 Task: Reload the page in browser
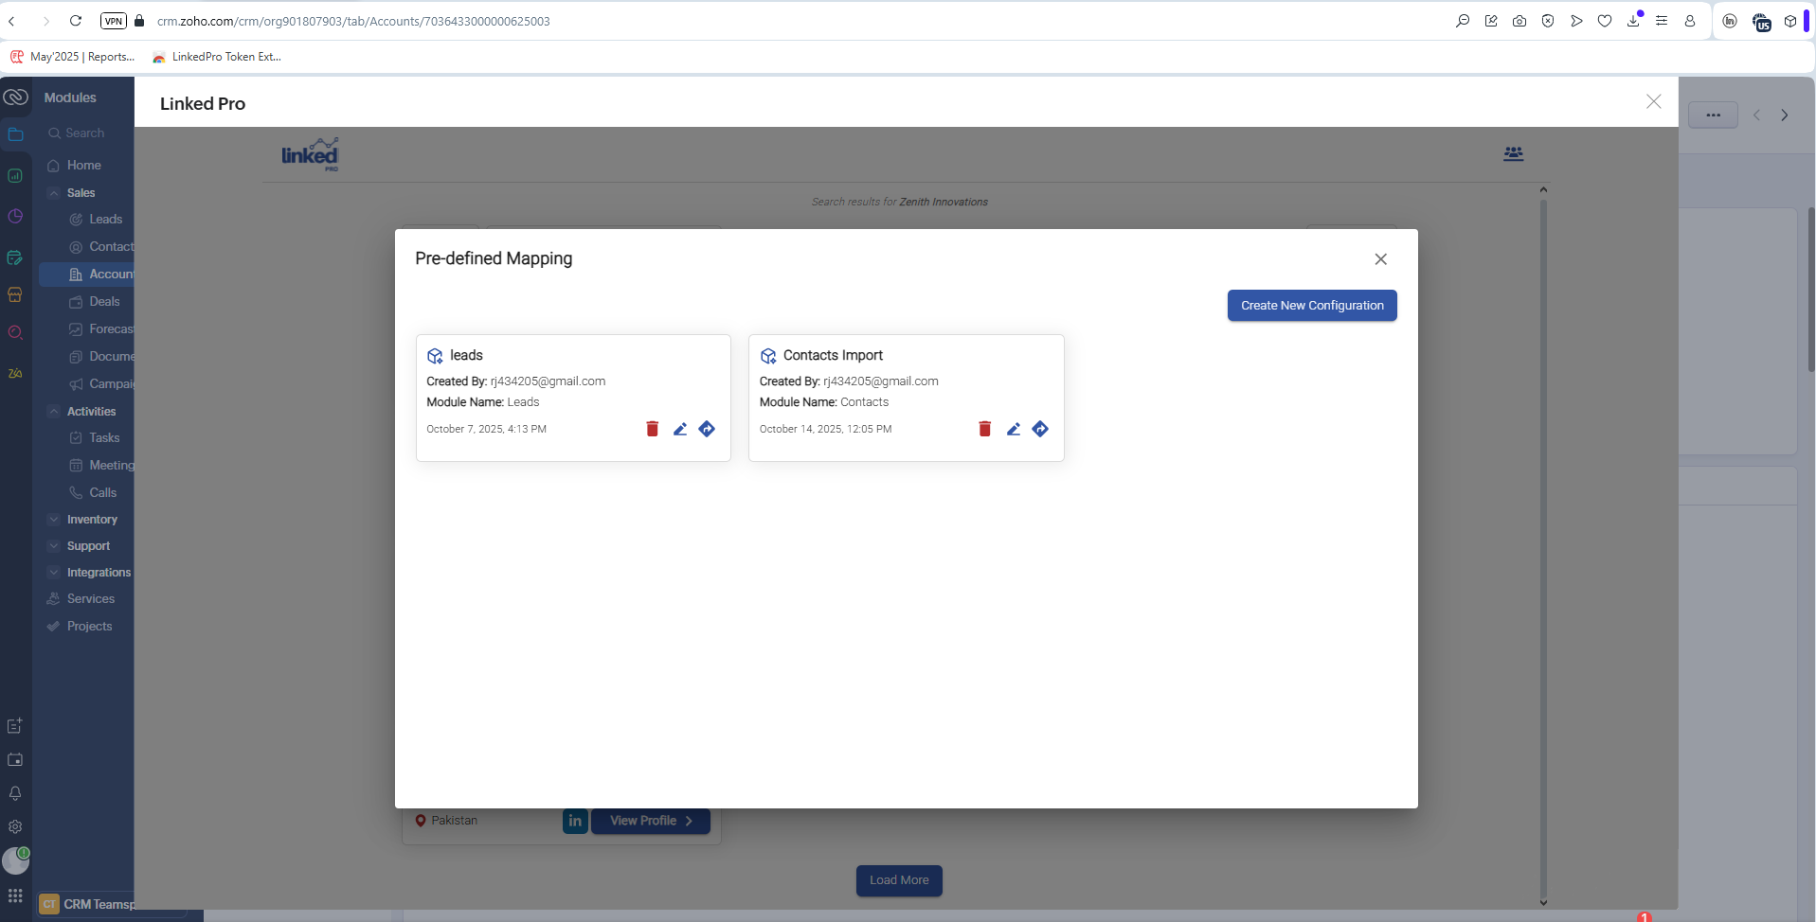[76, 21]
